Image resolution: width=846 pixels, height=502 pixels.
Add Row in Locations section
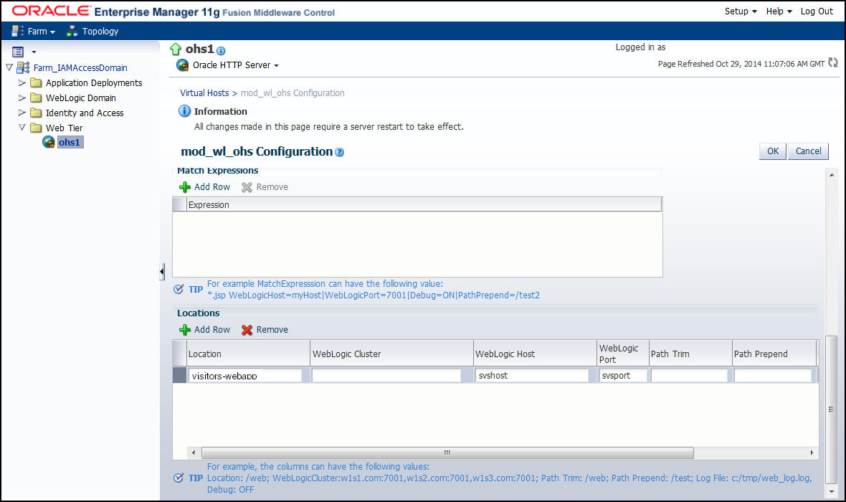pyautogui.click(x=204, y=330)
